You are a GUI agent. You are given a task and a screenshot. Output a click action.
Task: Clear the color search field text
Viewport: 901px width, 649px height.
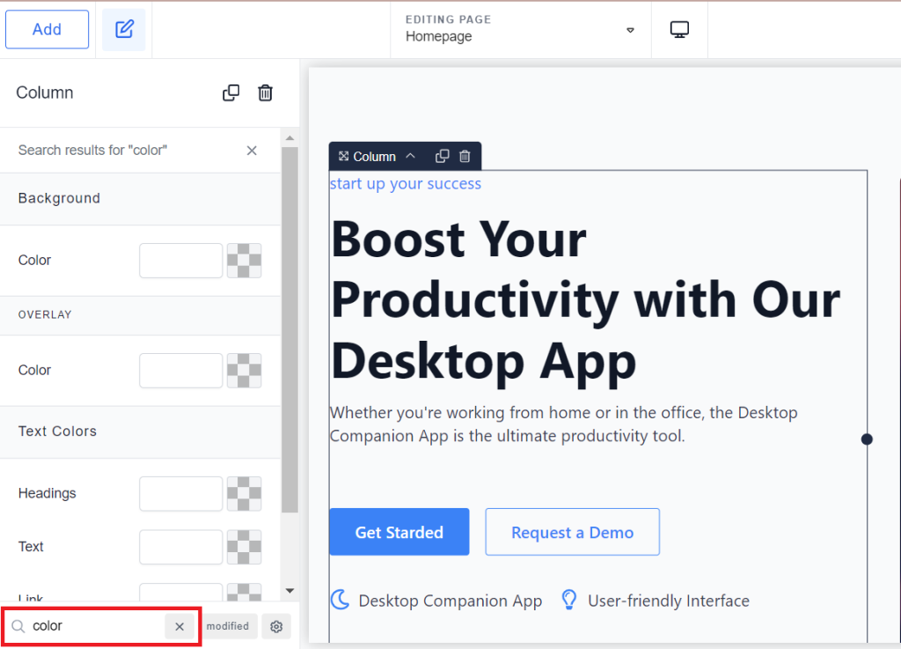click(x=179, y=626)
